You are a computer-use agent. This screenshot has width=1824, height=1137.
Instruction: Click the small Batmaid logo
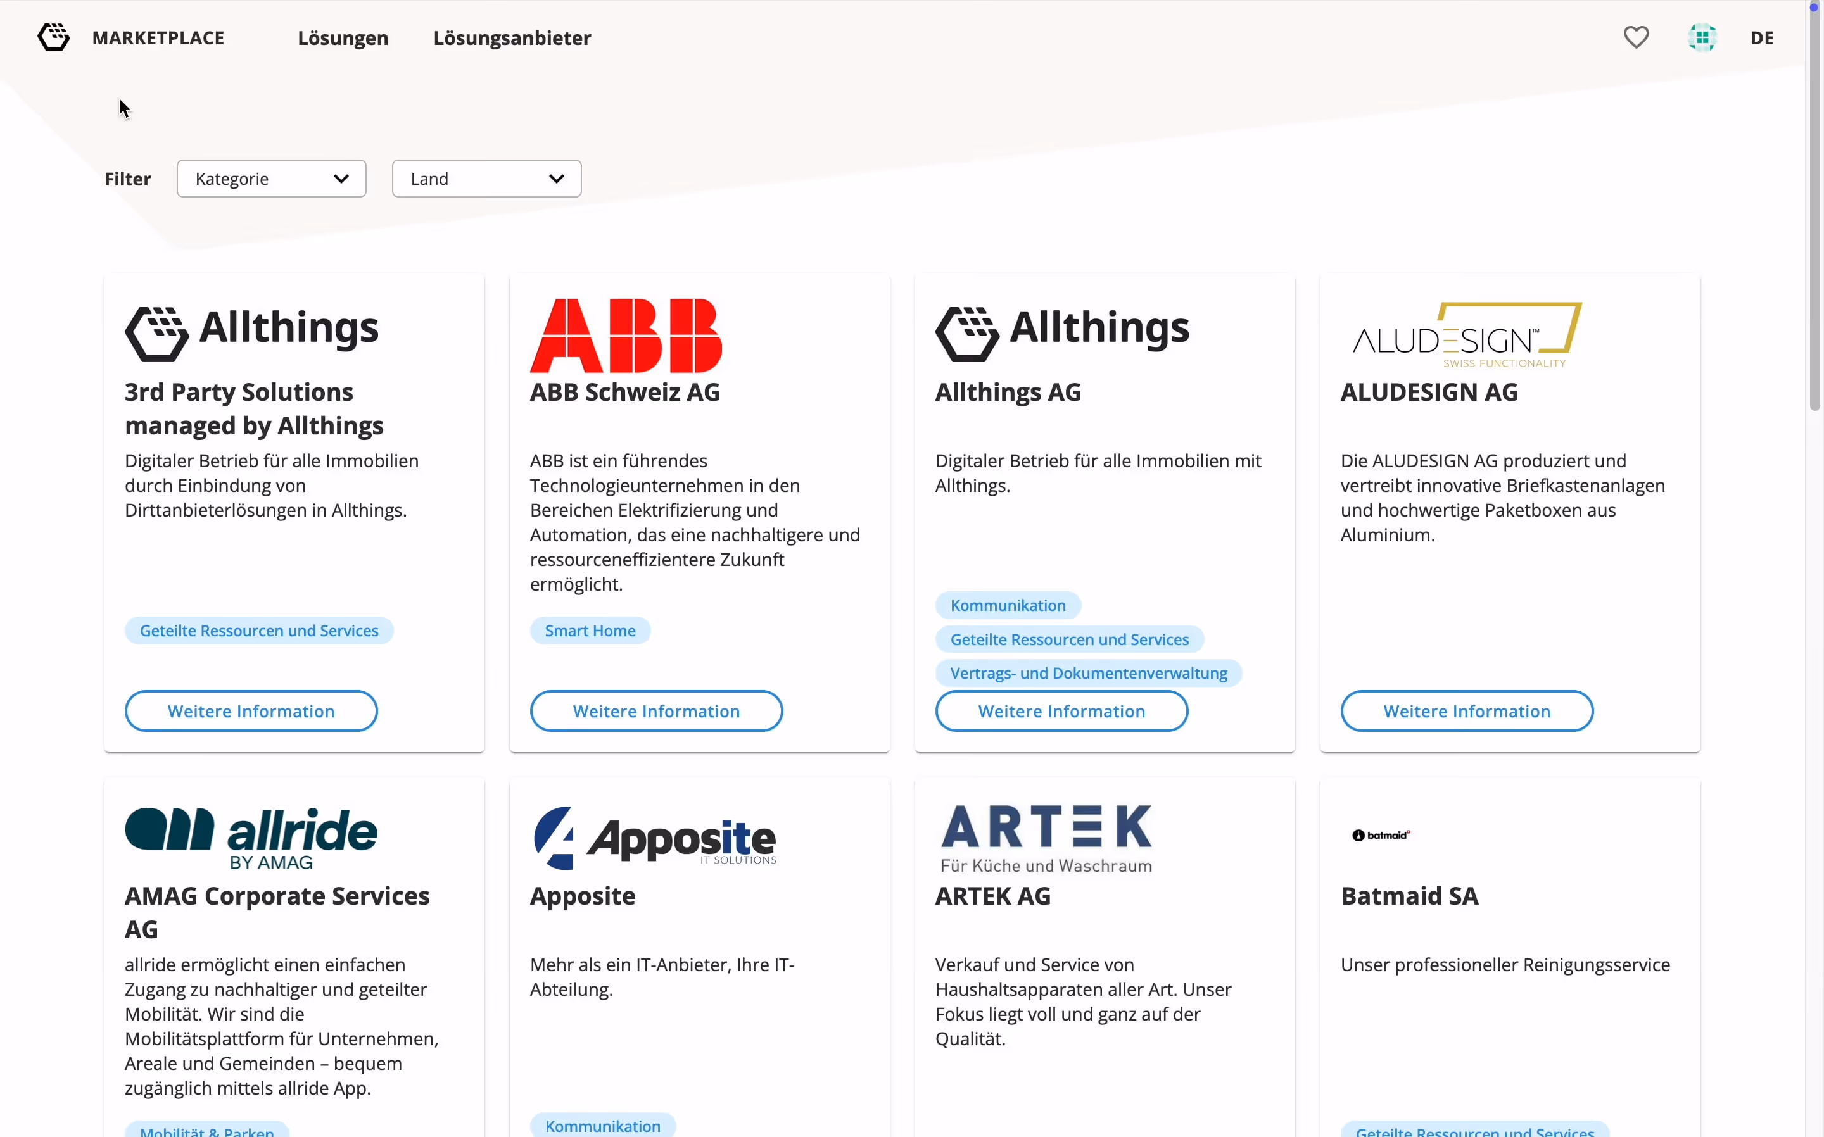[x=1381, y=836]
